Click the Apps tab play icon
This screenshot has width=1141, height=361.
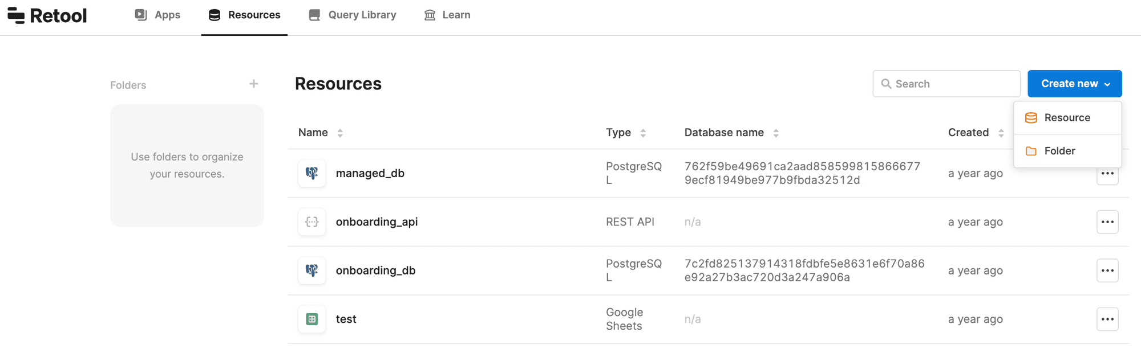click(x=141, y=15)
